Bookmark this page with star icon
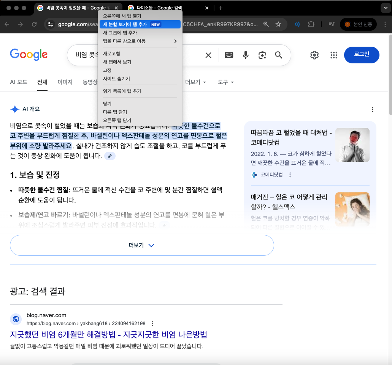392x365 pixels. click(278, 24)
